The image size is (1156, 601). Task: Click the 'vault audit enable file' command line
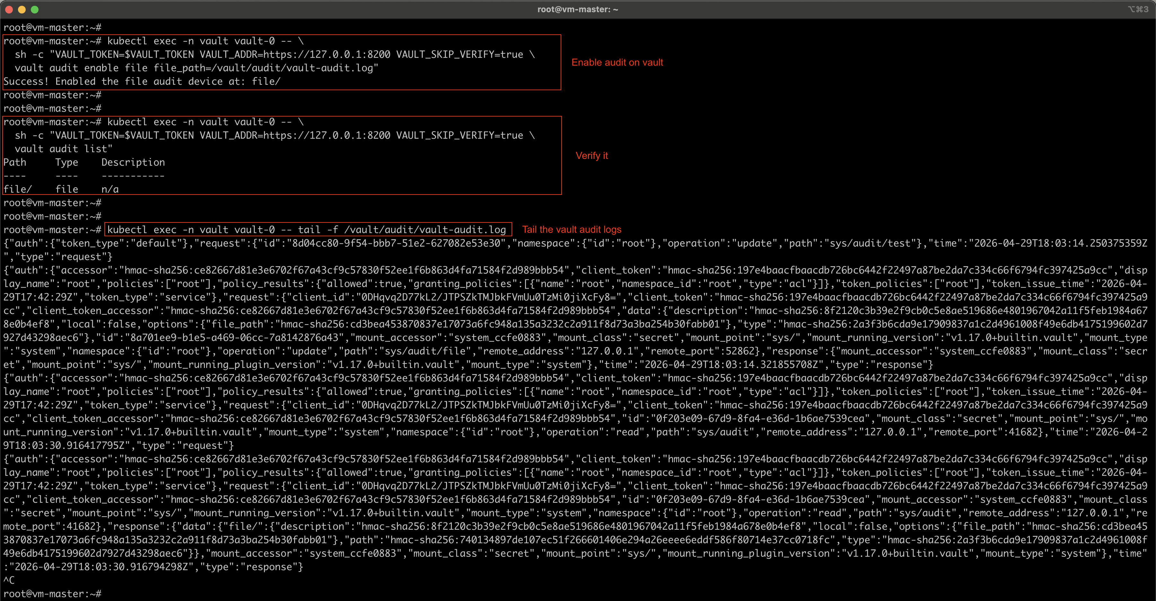coord(196,68)
